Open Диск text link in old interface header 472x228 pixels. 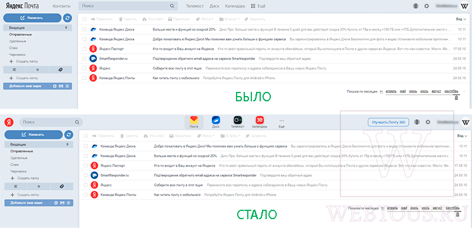[214, 6]
